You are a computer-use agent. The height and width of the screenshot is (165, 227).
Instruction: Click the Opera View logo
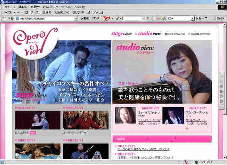pyautogui.click(x=35, y=43)
